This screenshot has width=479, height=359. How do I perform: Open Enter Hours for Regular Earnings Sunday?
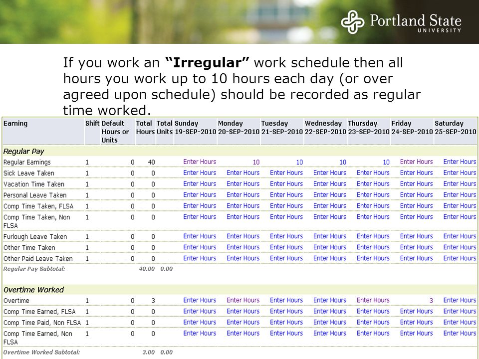coord(200,162)
